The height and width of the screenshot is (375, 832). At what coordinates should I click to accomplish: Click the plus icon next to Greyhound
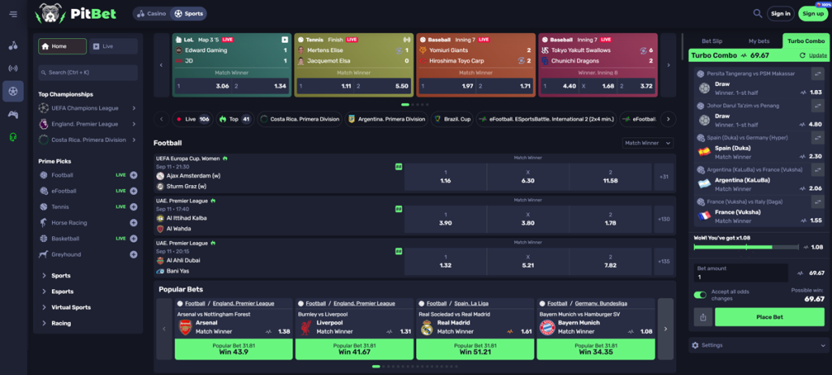pyautogui.click(x=134, y=255)
